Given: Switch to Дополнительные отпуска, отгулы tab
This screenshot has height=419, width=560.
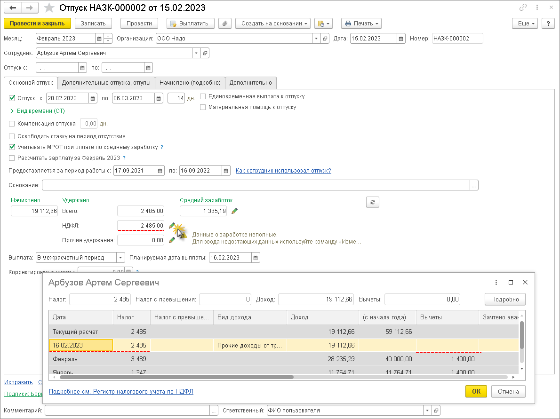Looking at the screenshot, I should pos(106,83).
